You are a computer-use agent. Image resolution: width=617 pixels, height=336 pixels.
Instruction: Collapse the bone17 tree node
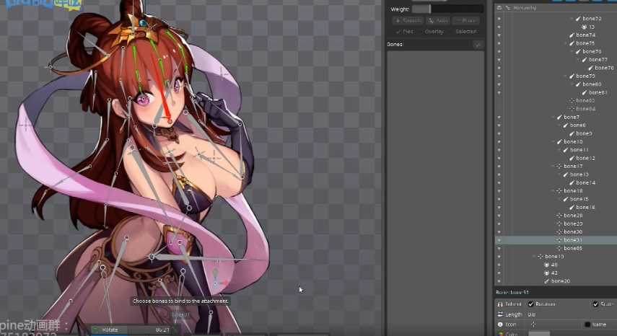[x=553, y=167]
